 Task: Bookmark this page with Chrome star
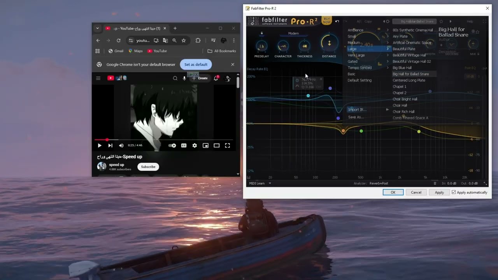[184, 40]
